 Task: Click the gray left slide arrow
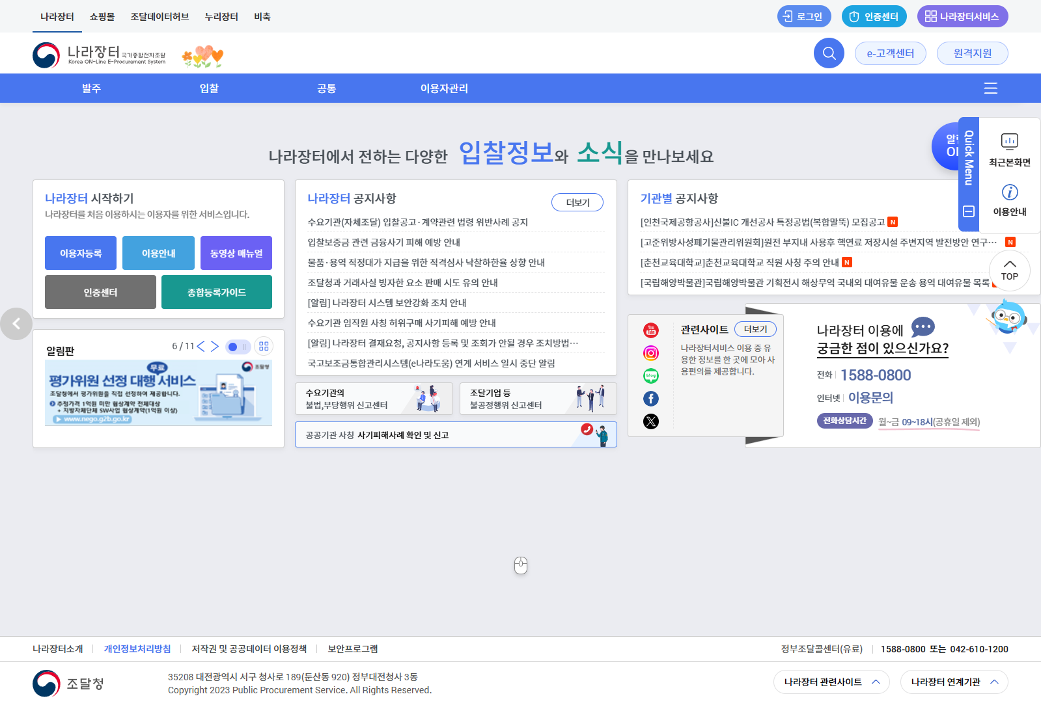click(16, 324)
